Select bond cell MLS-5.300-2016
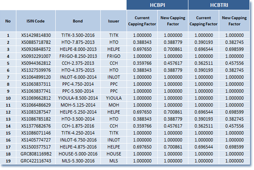This screenshot has width=254, height=170. point(78,161)
